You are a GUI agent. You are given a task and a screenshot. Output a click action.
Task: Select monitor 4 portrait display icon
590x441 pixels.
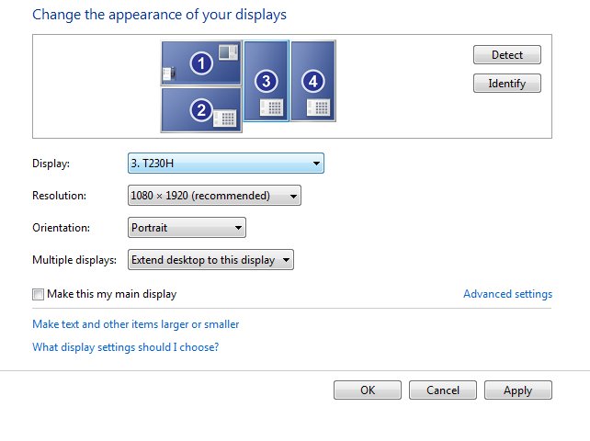tap(313, 81)
